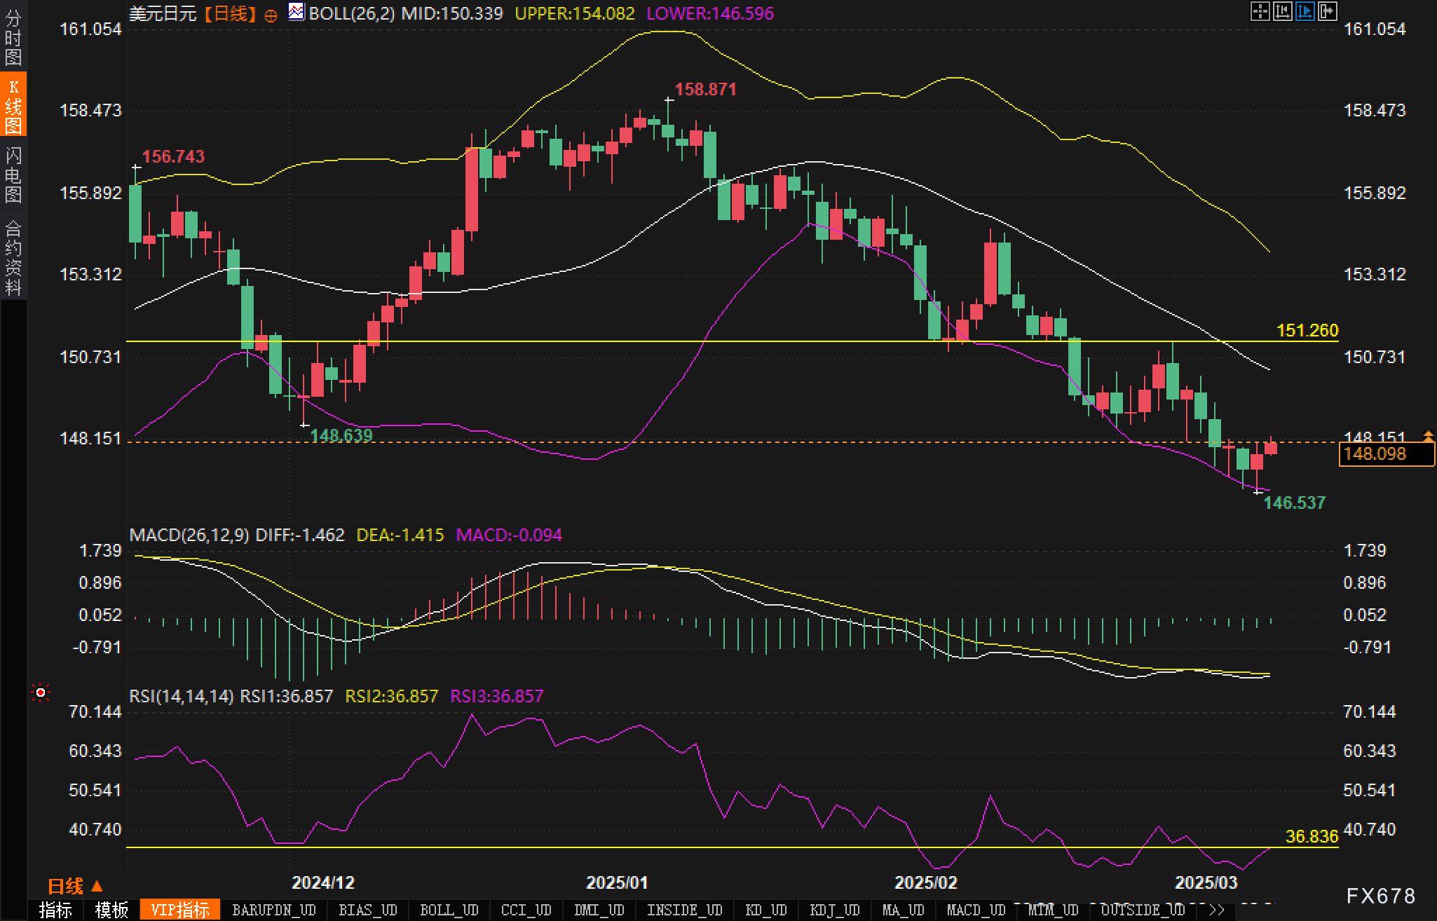Click the panel arrow icon at top right

[x=1327, y=11]
